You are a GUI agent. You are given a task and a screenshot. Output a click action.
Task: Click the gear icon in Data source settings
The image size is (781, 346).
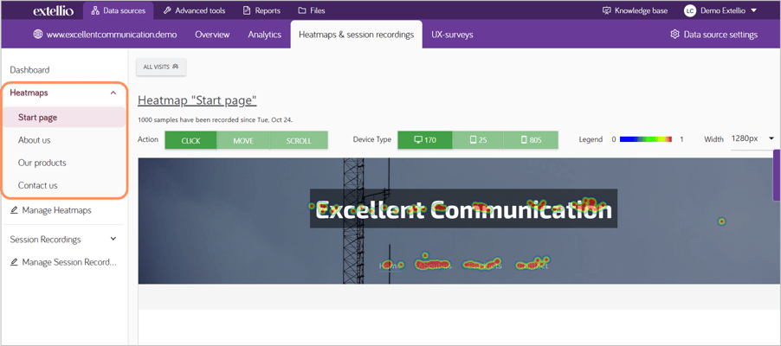coord(674,35)
